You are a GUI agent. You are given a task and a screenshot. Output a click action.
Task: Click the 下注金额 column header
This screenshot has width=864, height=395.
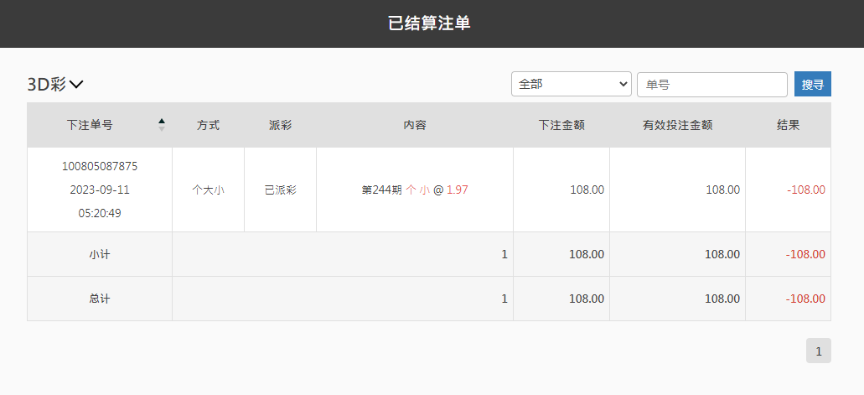pos(561,125)
